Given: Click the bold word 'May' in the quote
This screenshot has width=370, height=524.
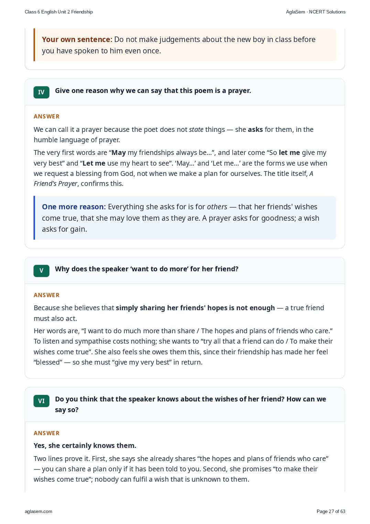Looking at the screenshot, I should point(119,153).
